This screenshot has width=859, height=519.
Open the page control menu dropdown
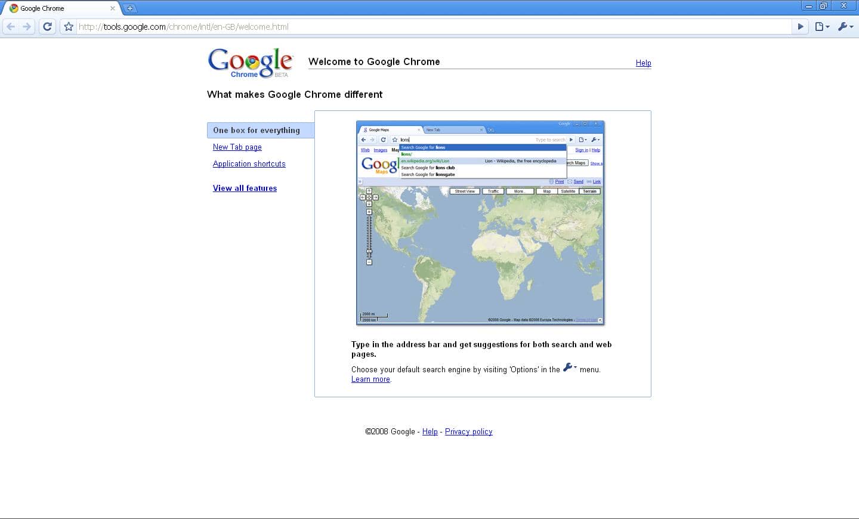pyautogui.click(x=822, y=26)
